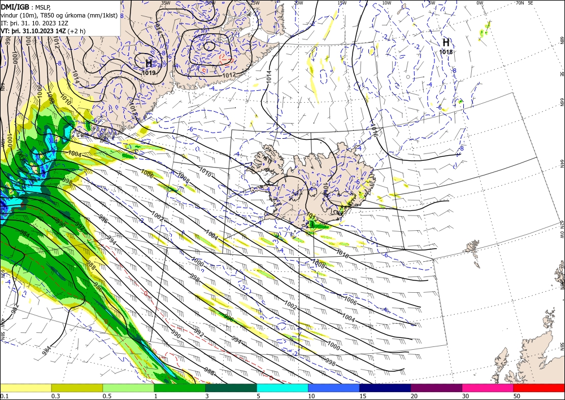Click the '(+2 h)' forecast offset text
This screenshot has height=400, width=565.
click(x=76, y=31)
